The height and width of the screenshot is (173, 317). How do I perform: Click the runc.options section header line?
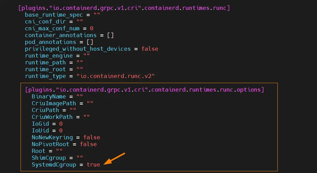[x=144, y=90]
